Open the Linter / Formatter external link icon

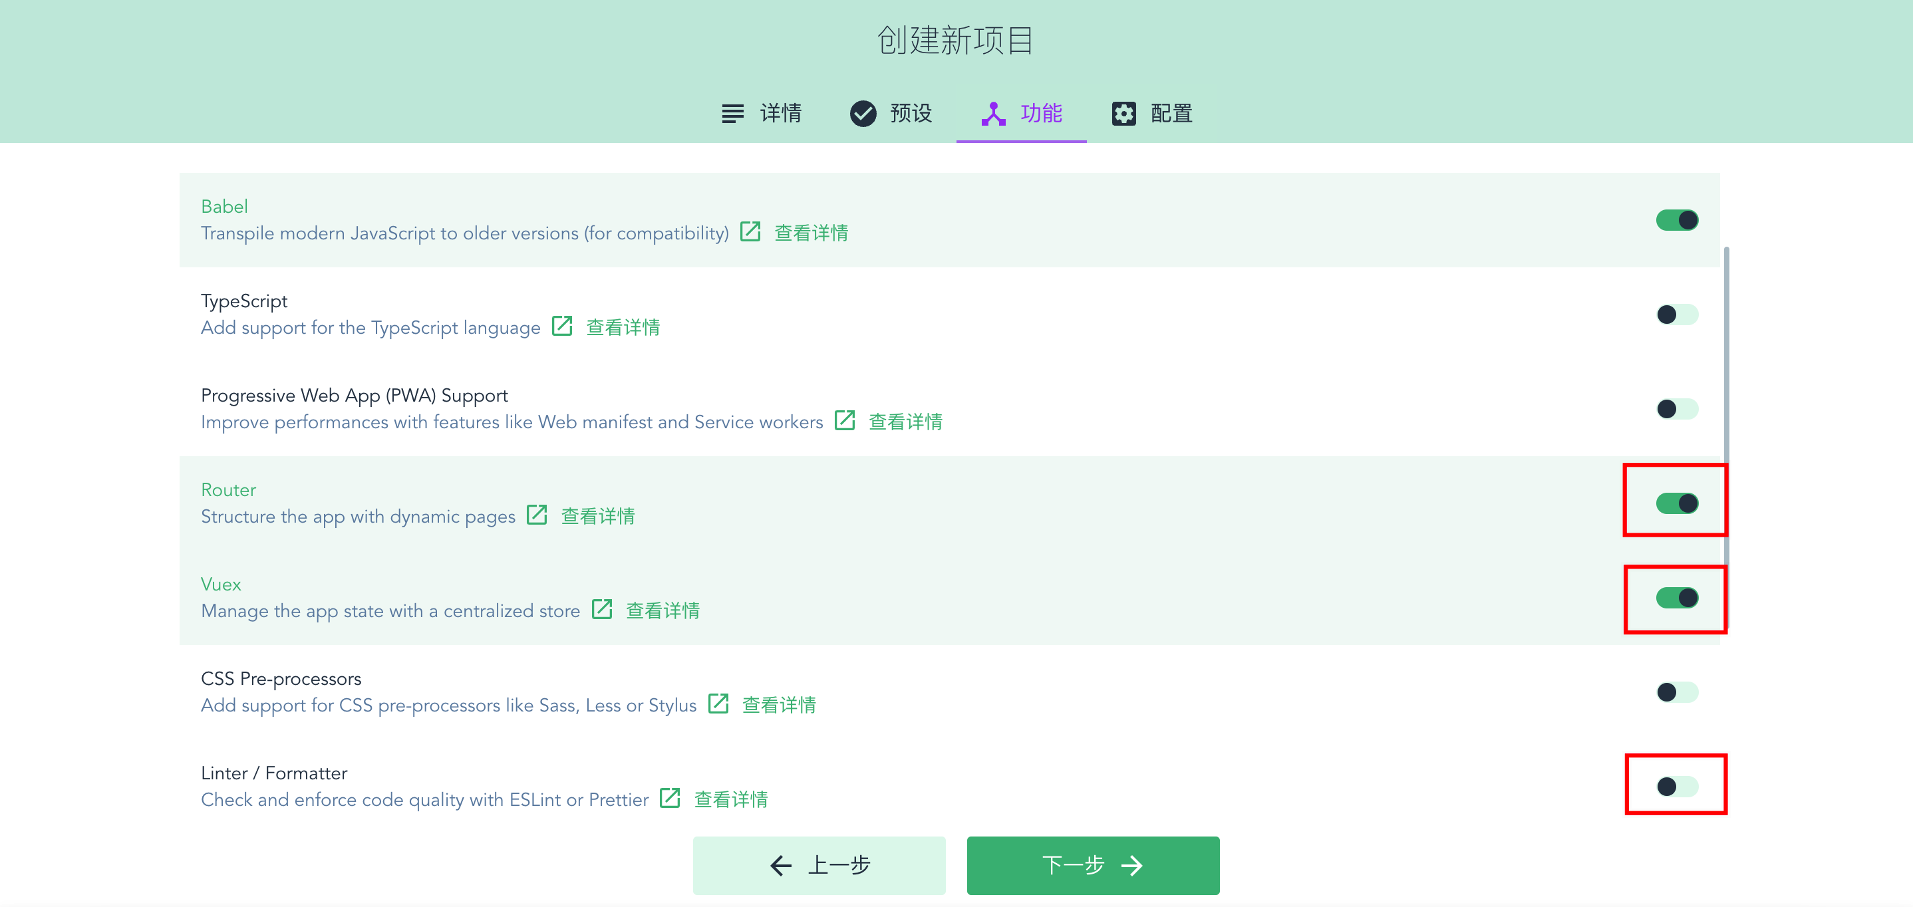(669, 798)
